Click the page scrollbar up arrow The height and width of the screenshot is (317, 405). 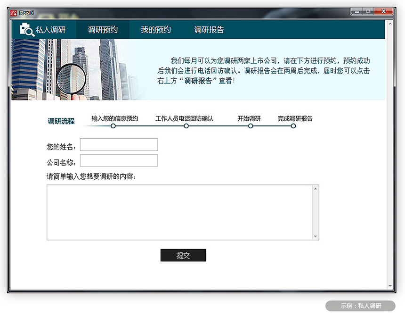390,24
